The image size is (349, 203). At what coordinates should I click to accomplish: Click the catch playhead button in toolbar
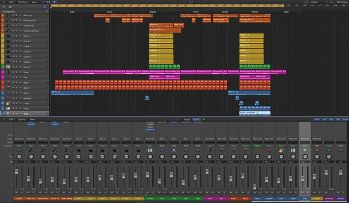tap(54, 2)
